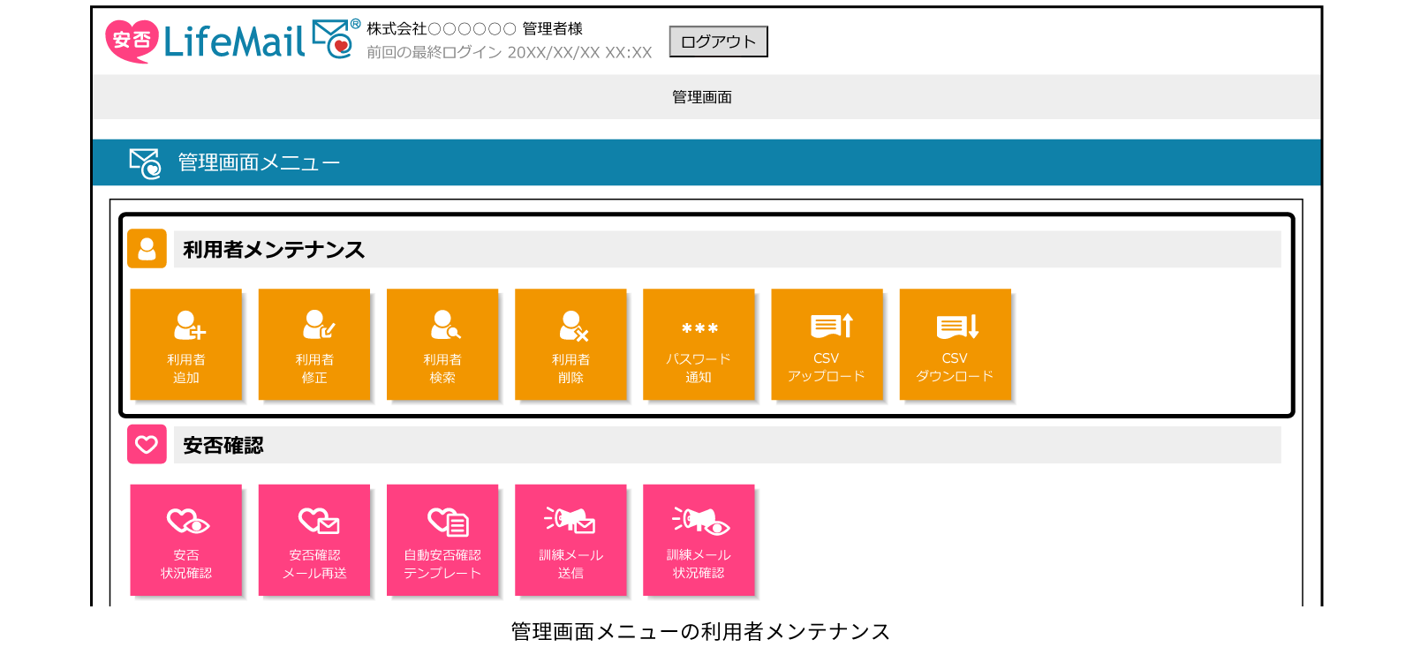Viewport: 1413px width, 647px height.
Task: Click the ログアウト button
Action: coord(718,41)
